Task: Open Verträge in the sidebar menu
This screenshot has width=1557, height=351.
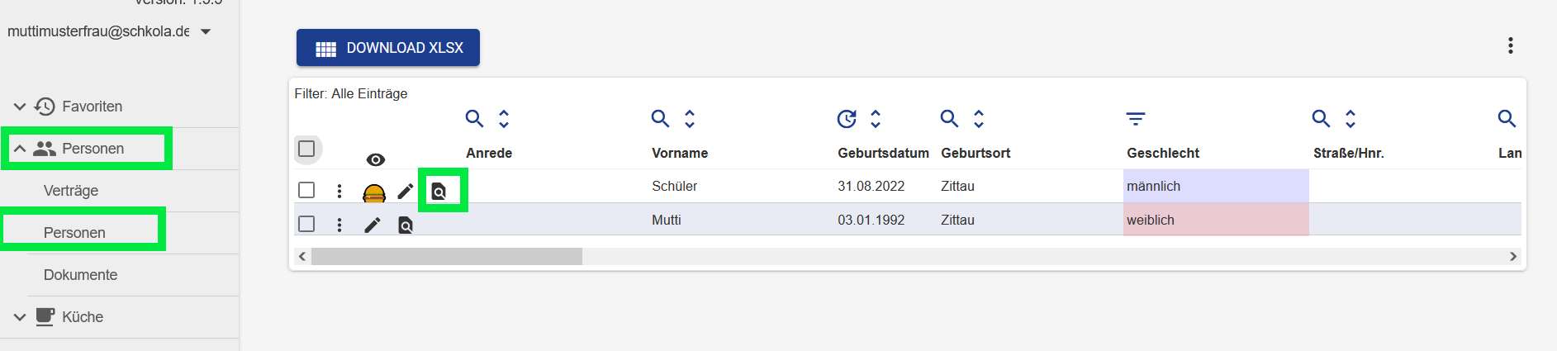Action: [x=71, y=191]
